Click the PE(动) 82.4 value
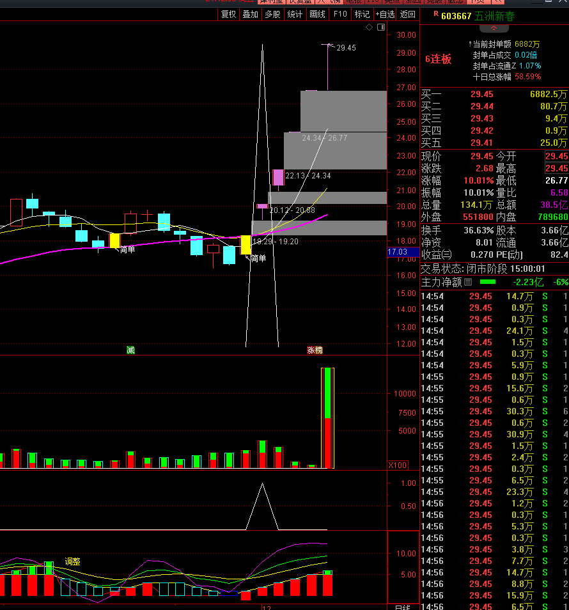 click(x=559, y=255)
